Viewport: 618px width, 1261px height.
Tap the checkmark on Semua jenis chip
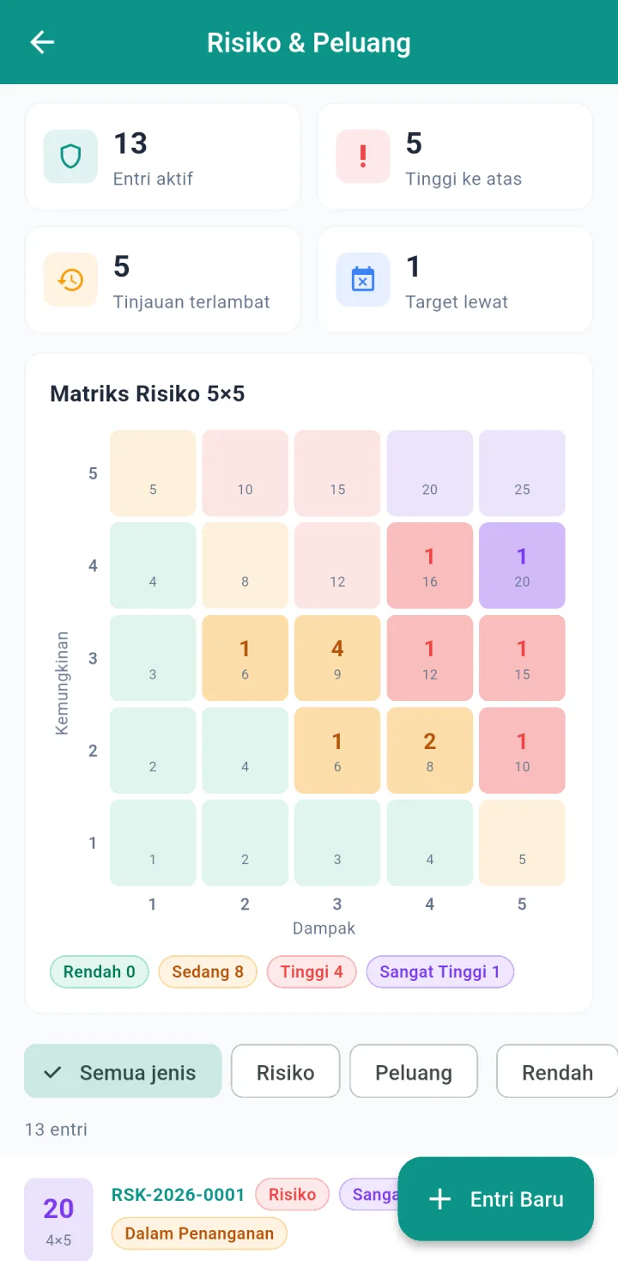pos(52,1072)
